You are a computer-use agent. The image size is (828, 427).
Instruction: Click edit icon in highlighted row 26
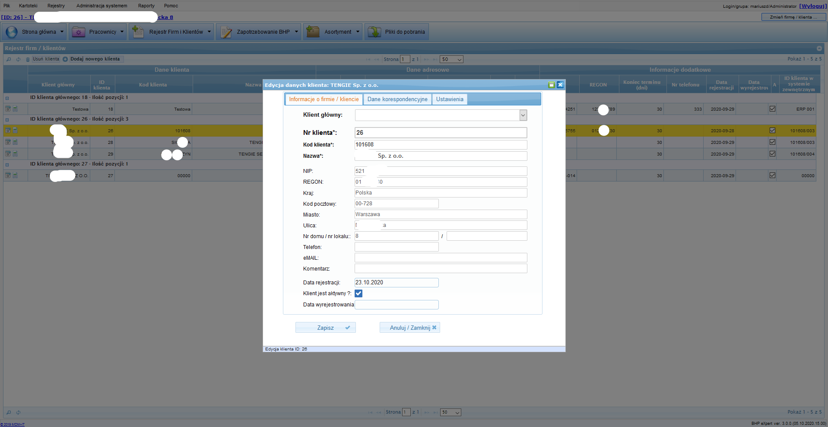8,131
